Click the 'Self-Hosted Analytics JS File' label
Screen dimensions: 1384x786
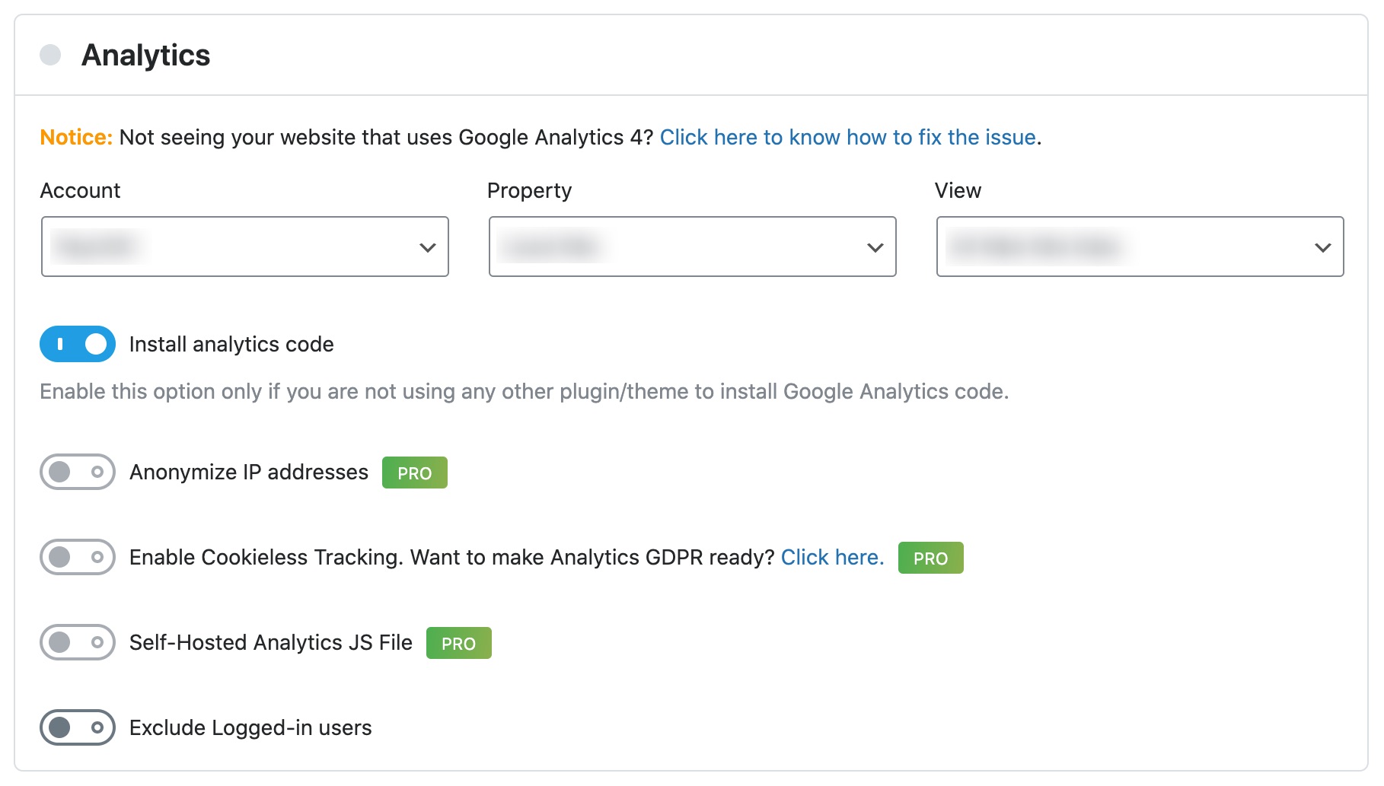[271, 642]
